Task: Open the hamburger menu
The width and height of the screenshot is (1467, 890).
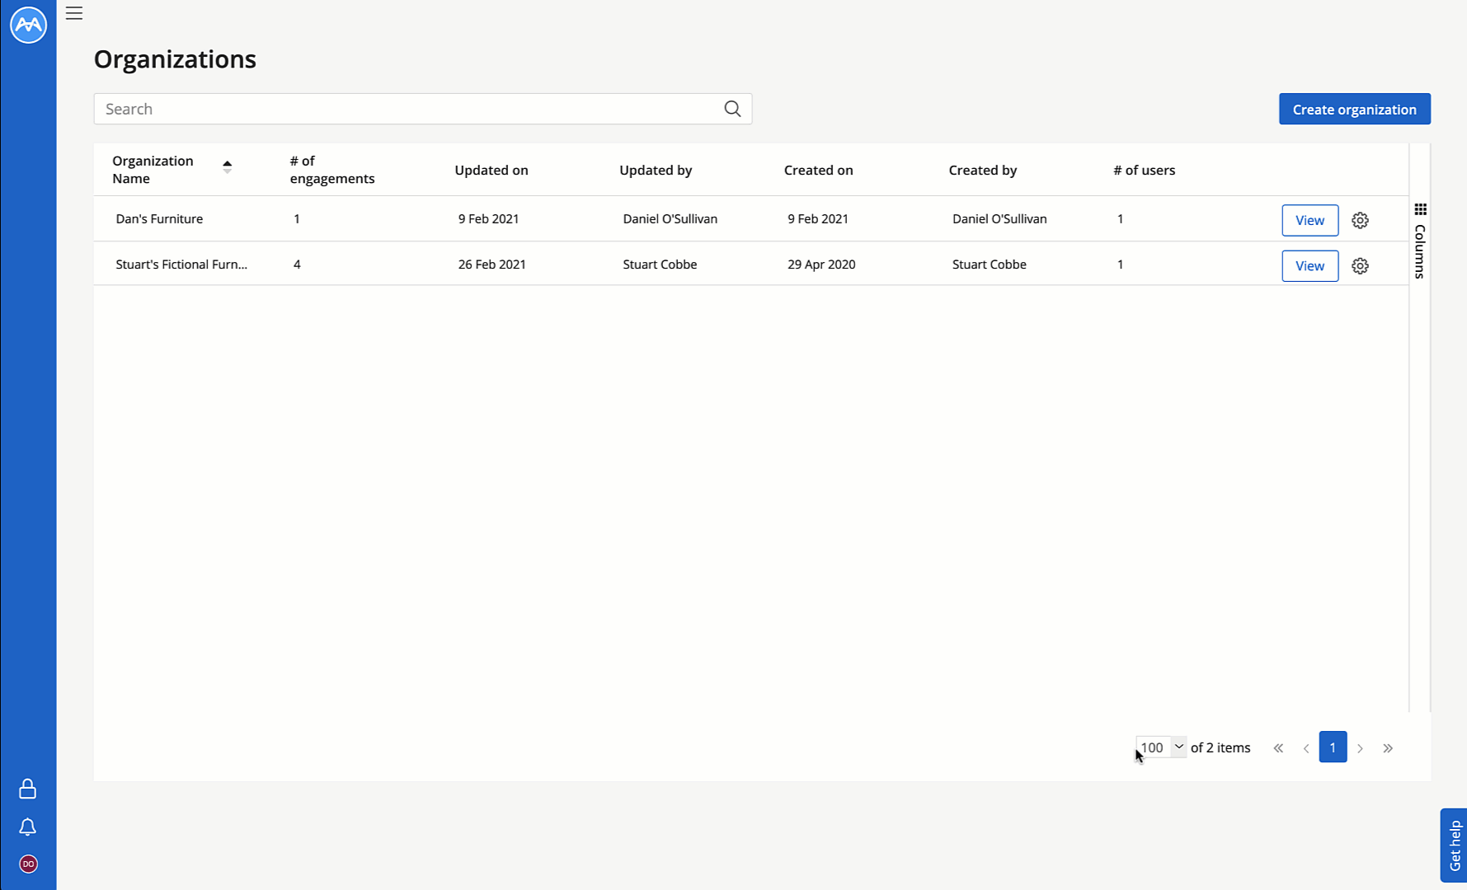Action: (74, 13)
